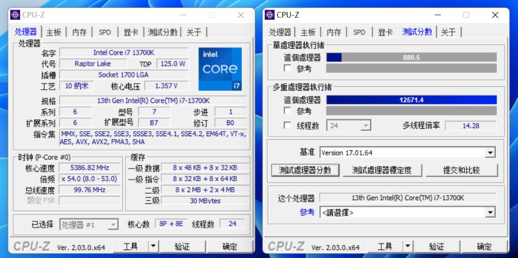Select 处理器 tab in left window
Viewport: 518px width, 258px height.
[26, 32]
